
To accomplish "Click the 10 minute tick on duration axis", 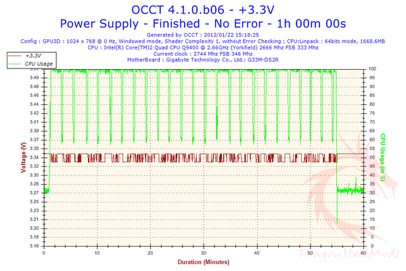I will [97, 253].
